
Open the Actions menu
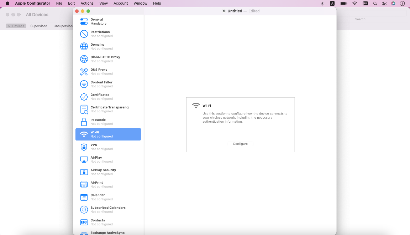coord(87,4)
